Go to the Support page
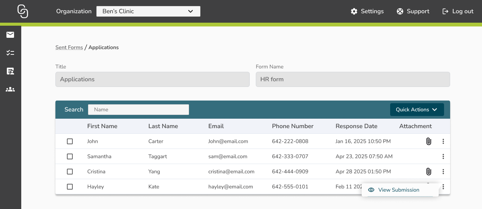This screenshot has height=209, width=482. [413, 11]
